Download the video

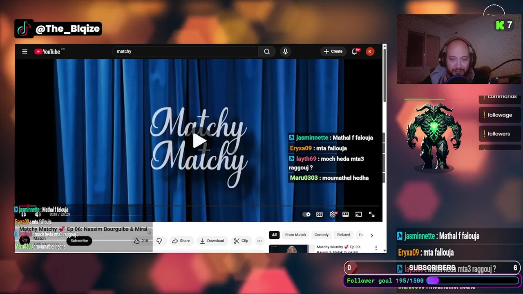pos(212,241)
